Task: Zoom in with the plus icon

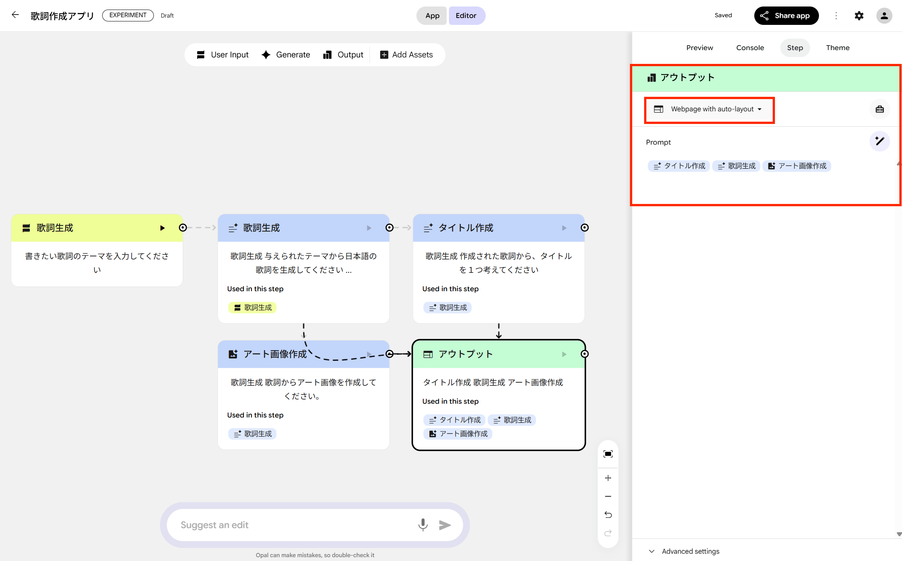Action: [608, 478]
